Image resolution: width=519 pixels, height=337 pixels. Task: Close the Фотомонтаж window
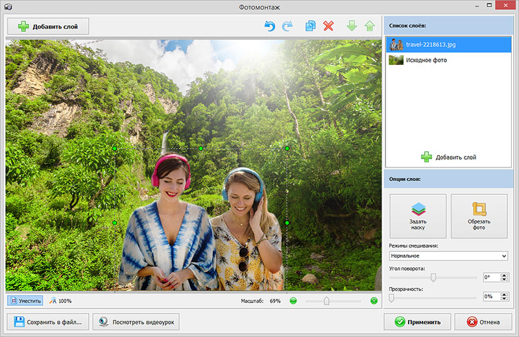(505, 5)
